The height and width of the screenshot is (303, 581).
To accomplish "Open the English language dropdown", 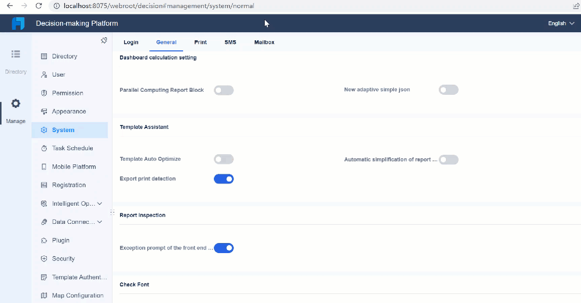I will click(560, 23).
